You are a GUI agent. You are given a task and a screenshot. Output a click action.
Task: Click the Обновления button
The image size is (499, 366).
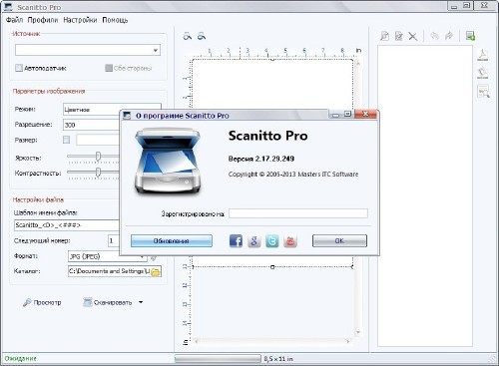tap(172, 241)
